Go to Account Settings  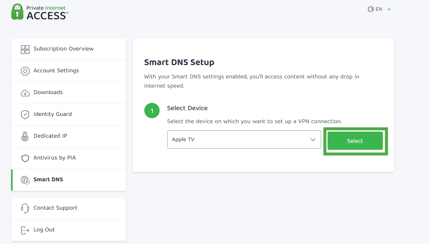(69, 71)
